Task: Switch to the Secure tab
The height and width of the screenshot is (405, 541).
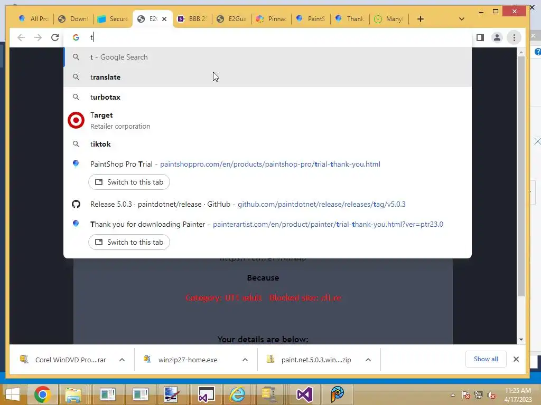Action: (113, 19)
